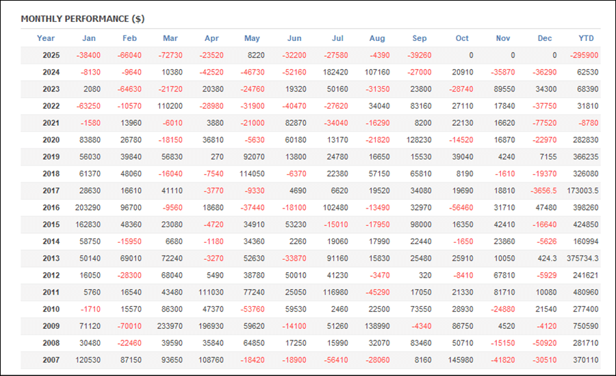Click the 2018 May cell 114050
The height and width of the screenshot is (376, 616).
(251, 174)
